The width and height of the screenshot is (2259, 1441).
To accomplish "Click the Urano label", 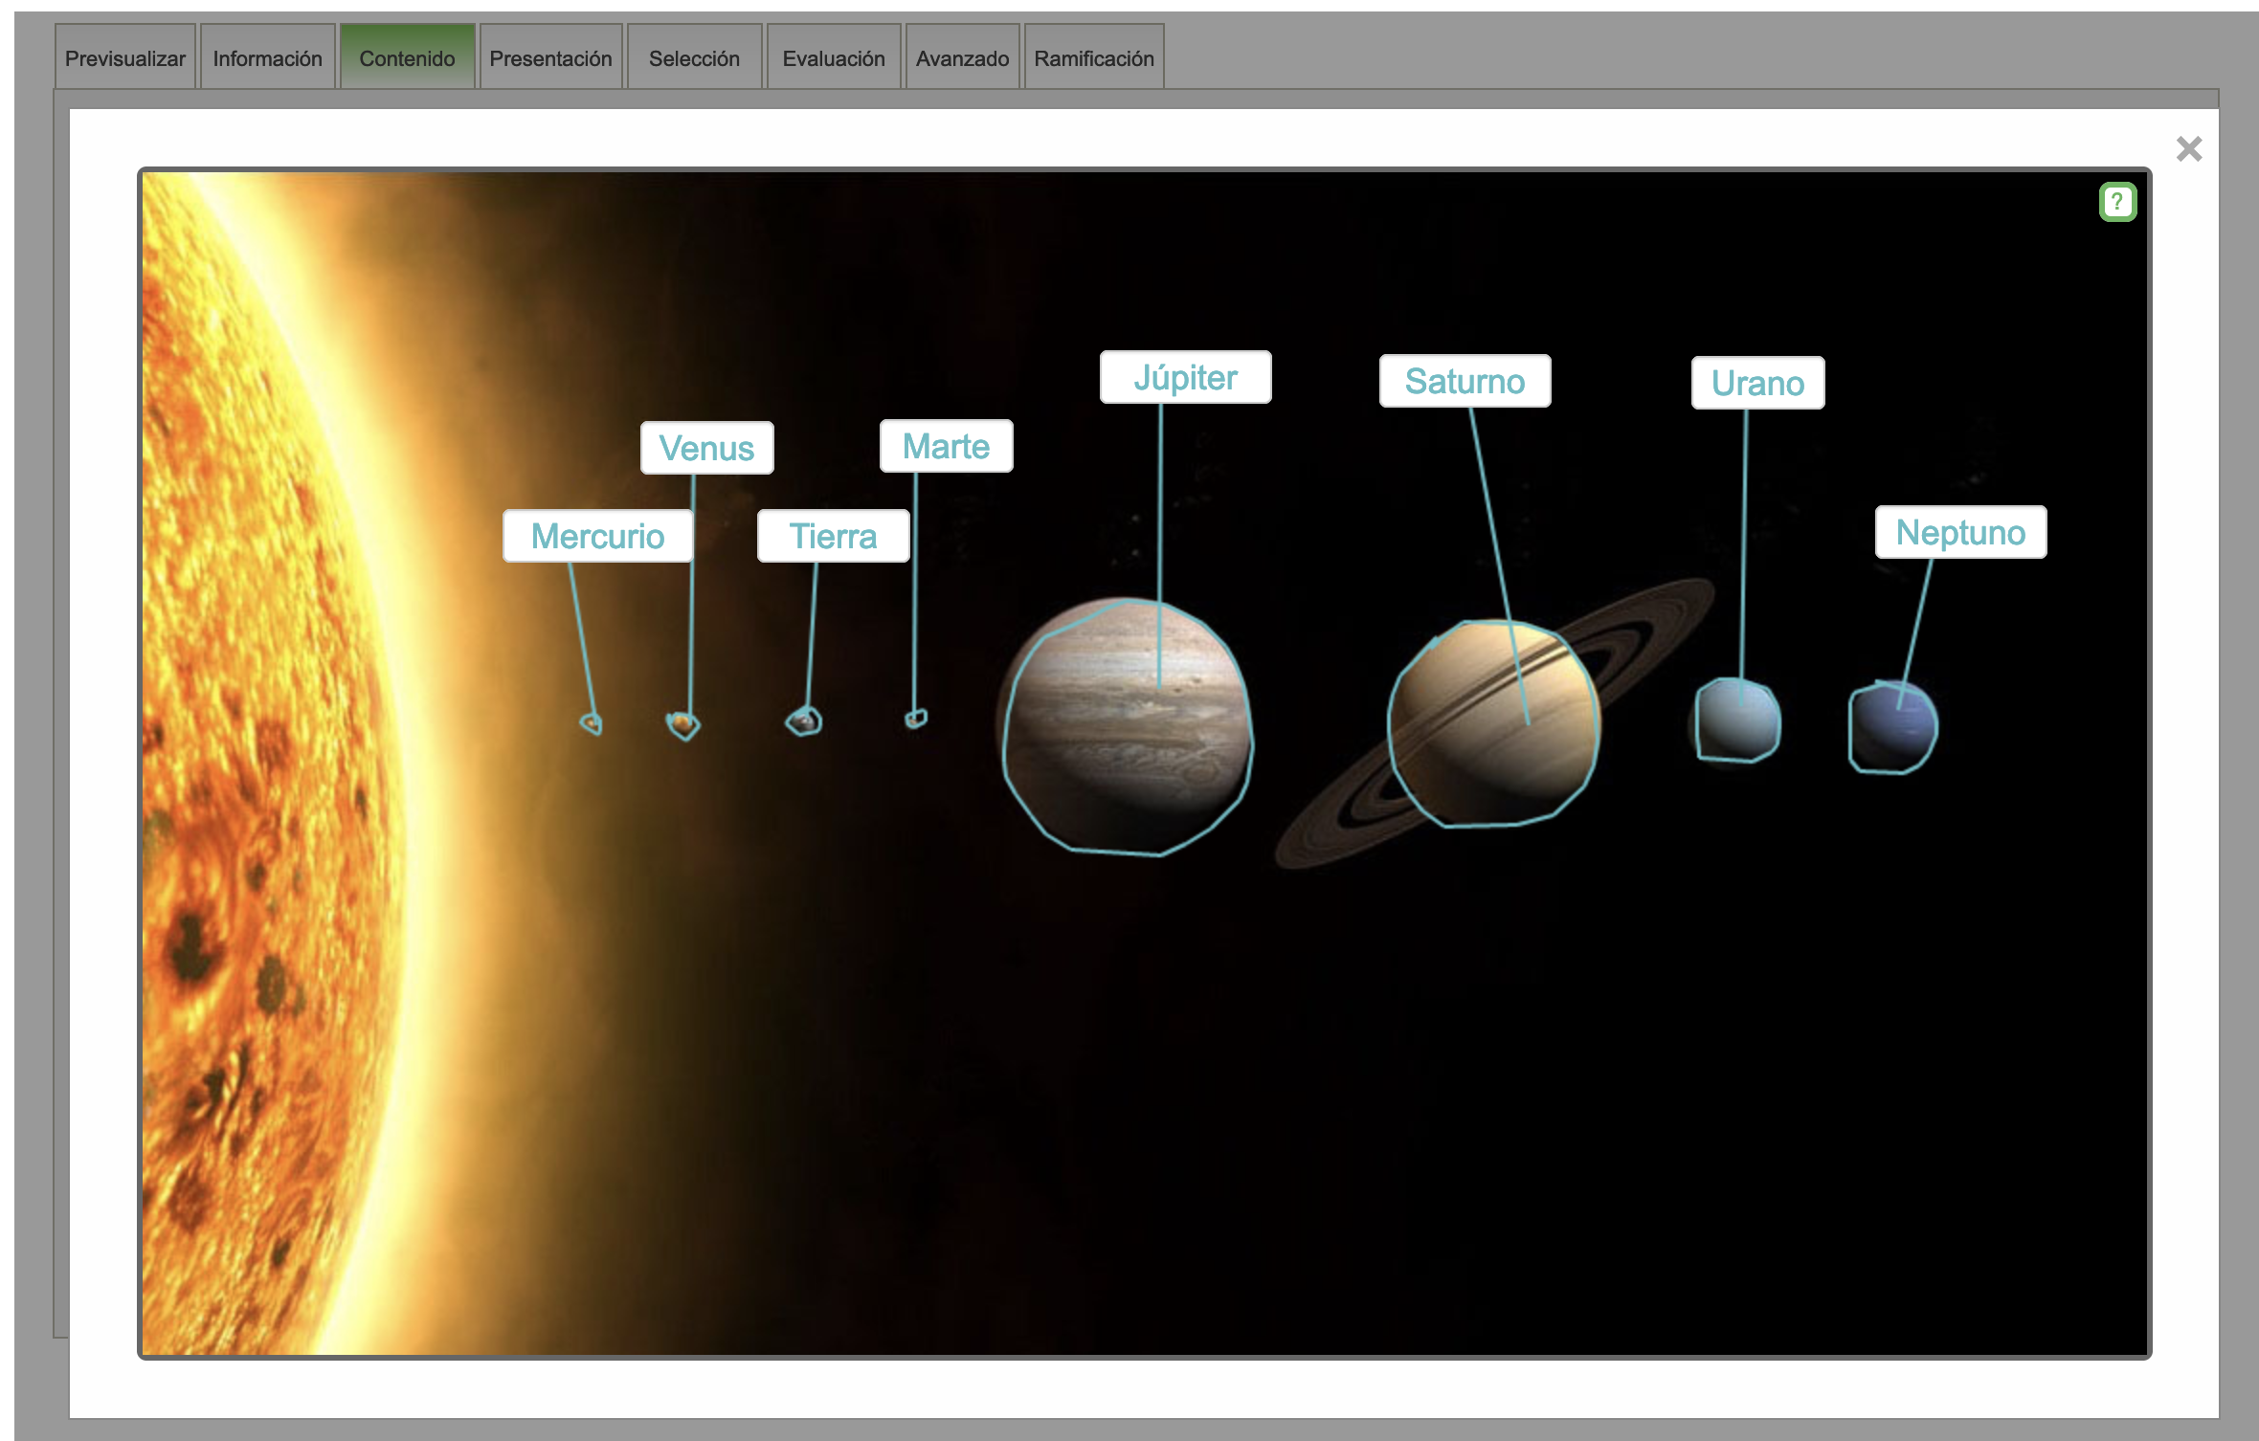I will (1757, 383).
